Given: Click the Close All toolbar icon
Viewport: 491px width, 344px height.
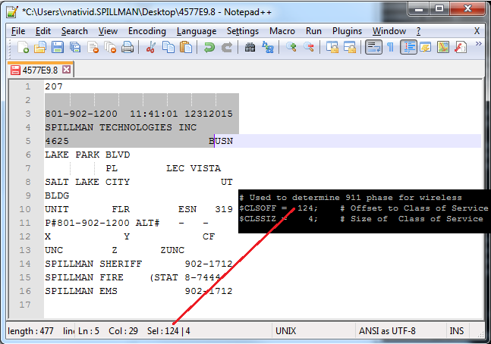Looking at the screenshot, I should click(110, 48).
